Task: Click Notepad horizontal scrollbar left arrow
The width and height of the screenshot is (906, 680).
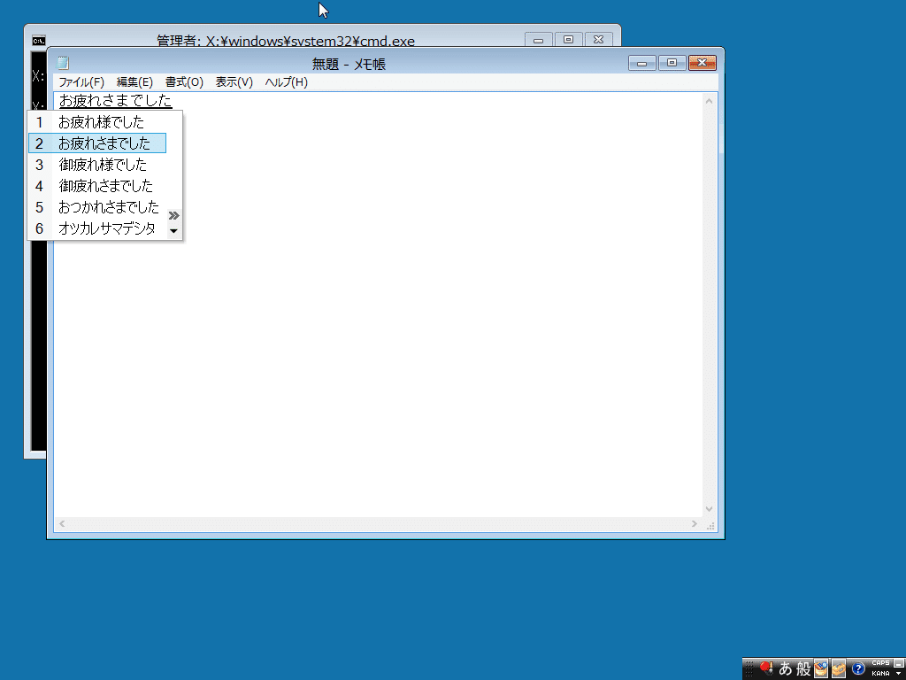Action: click(x=62, y=524)
